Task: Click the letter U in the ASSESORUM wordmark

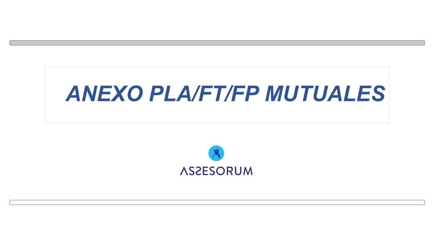Action: coord(239,171)
